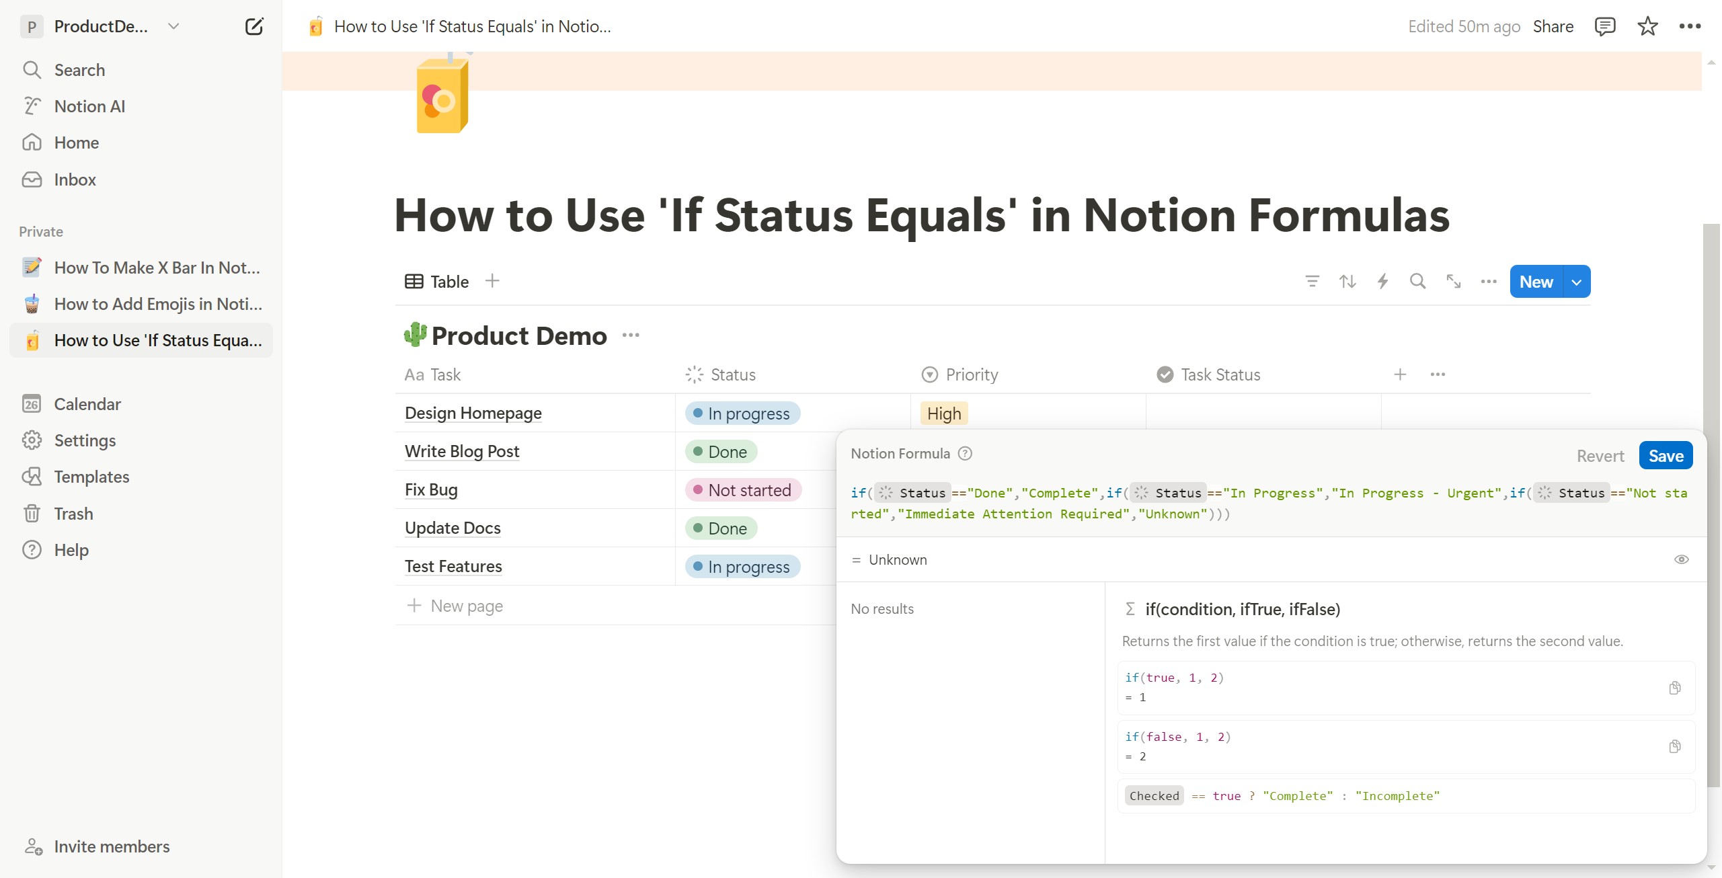
Task: Open Product Demo title options dots
Action: click(631, 335)
